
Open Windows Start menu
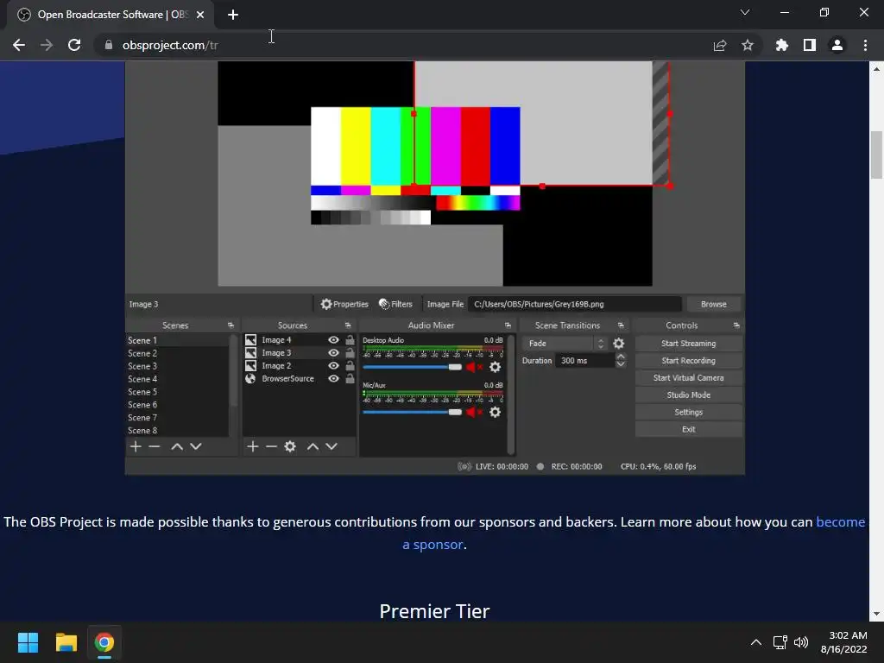[x=28, y=642]
